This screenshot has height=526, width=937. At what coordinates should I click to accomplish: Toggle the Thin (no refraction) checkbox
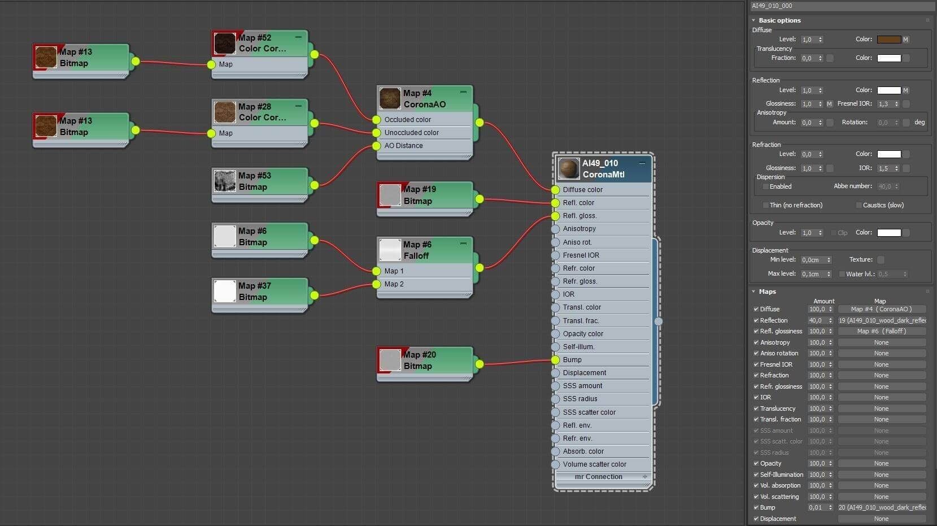point(766,205)
